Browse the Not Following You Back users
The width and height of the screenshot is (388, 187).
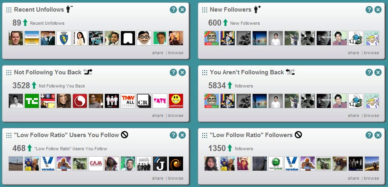pos(176,115)
